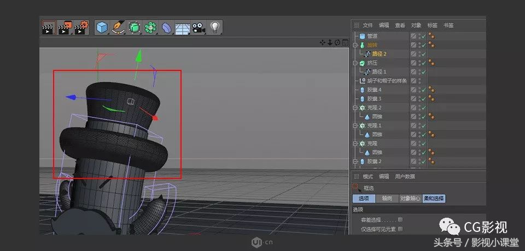
Task: Open the Deformer bend icon
Action: [166, 27]
